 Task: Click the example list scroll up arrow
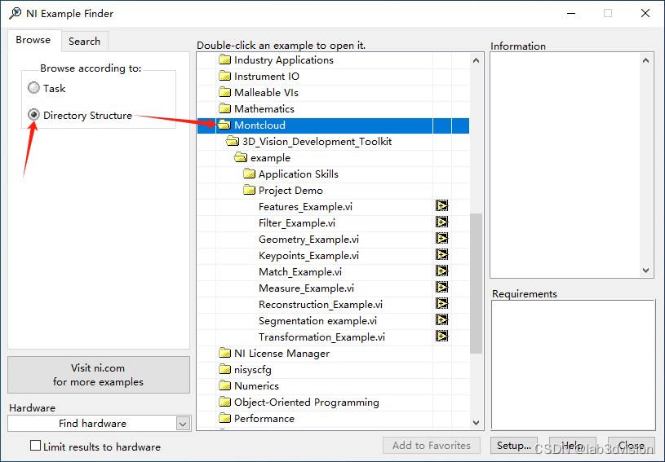click(476, 60)
